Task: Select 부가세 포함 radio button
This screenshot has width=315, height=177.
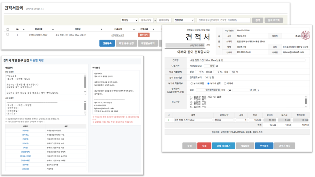Action: pyautogui.click(x=191, y=83)
